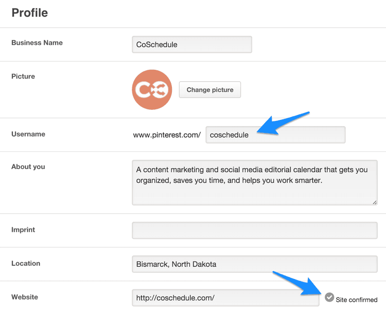
Task: Click the Username label
Action: 28,134
